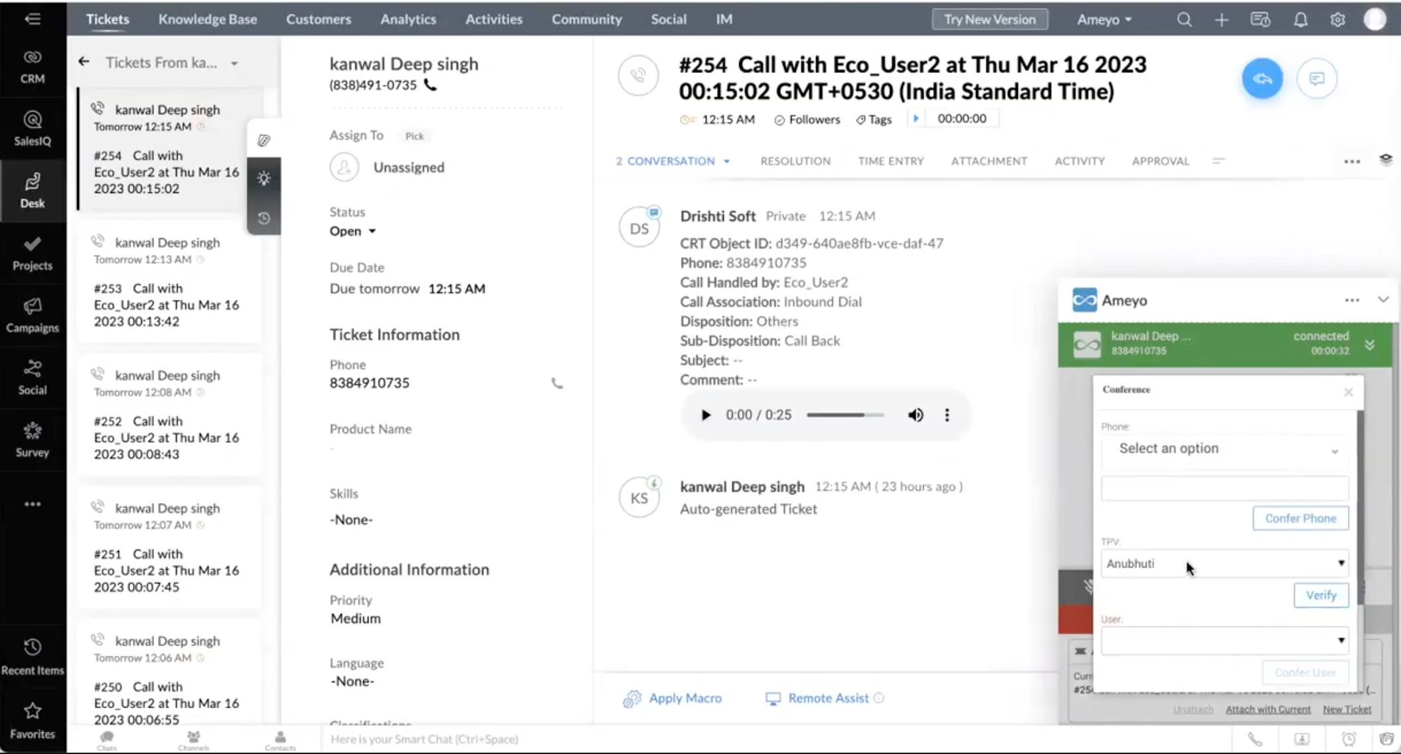Viewport: 1401px width, 754px height.
Task: Open the Knowledge Base menu
Action: (x=207, y=19)
